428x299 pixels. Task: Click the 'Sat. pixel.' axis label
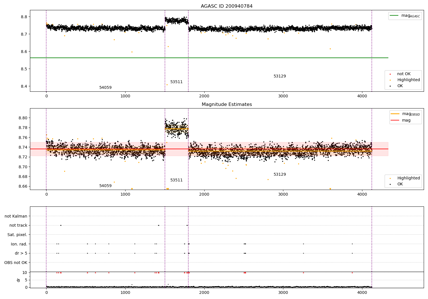17,235
